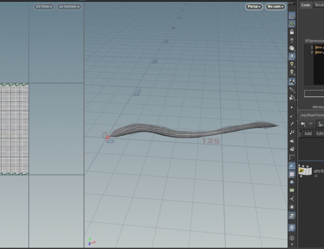Open the Add menu in network editor
Screen dimensions: 324x249
(x=308, y=134)
